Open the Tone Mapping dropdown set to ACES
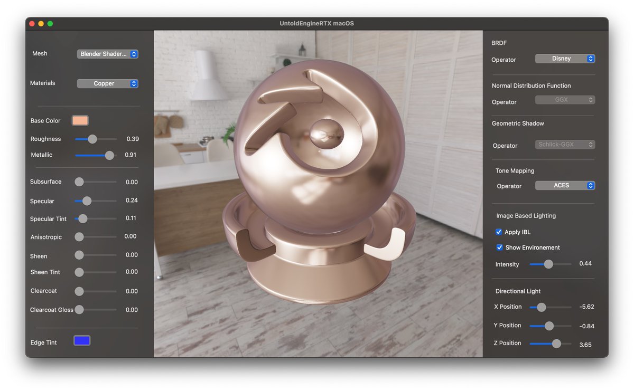 [565, 185]
